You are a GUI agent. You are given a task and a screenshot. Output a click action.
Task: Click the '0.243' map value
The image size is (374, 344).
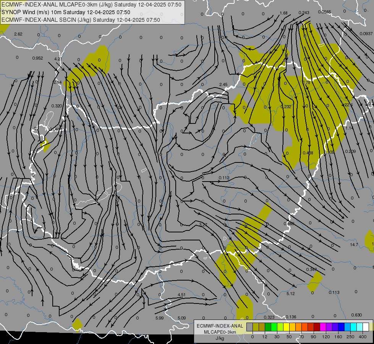304,13
